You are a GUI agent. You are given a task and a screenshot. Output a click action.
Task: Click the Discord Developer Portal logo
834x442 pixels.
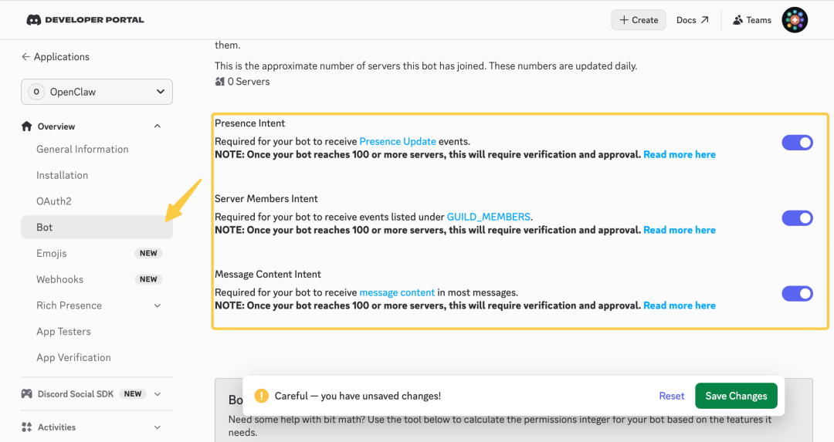(x=85, y=19)
